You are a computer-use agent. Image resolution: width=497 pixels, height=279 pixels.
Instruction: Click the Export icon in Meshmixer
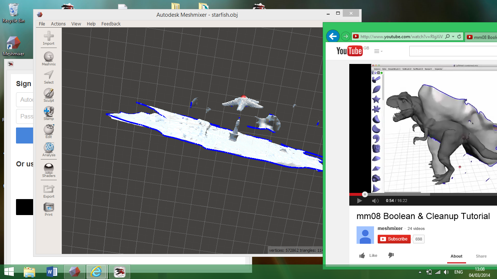click(48, 191)
